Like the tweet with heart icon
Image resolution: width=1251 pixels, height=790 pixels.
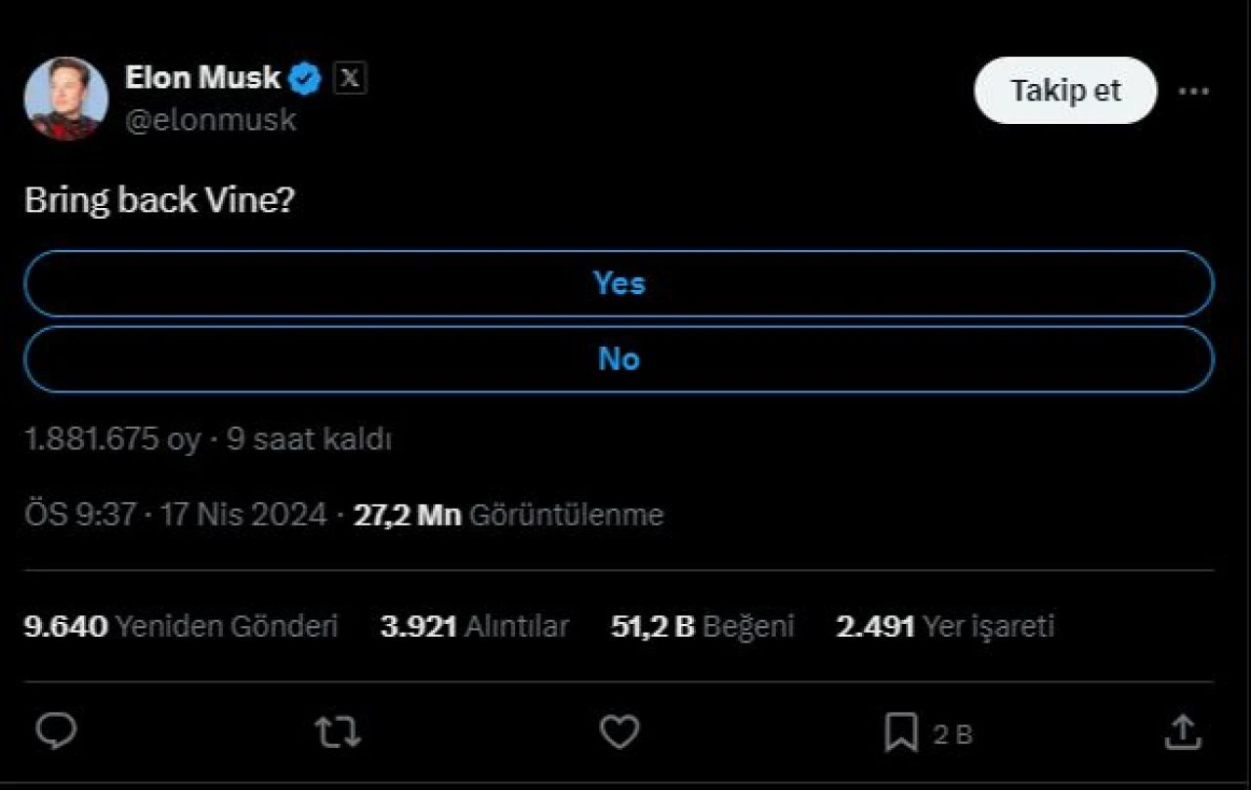pyautogui.click(x=619, y=729)
